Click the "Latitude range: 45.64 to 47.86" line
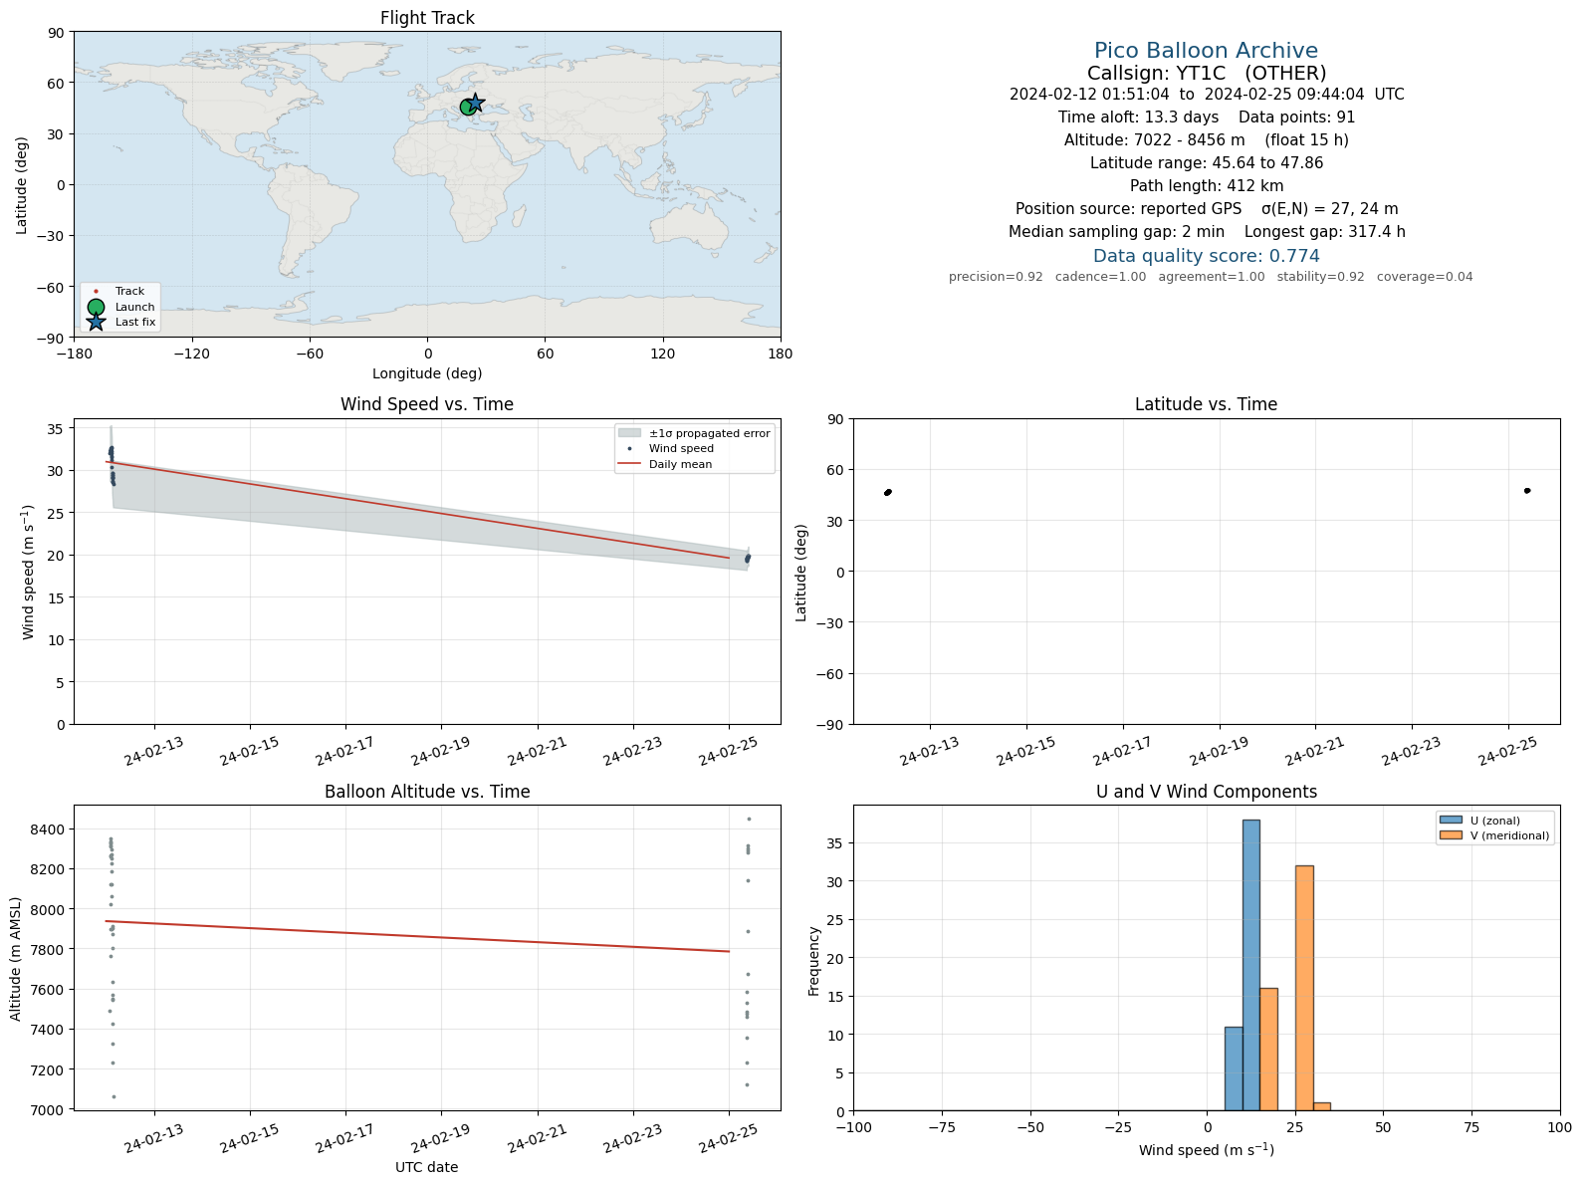Screen dimensions: 1583x1184 pos(1206,163)
